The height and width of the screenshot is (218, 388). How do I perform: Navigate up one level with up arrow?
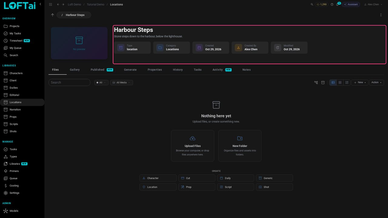click(52, 15)
